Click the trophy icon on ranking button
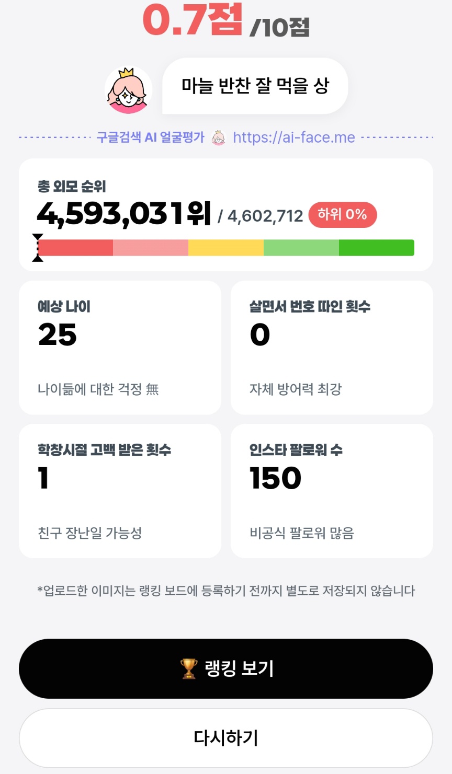The width and height of the screenshot is (452, 774). pos(189,668)
